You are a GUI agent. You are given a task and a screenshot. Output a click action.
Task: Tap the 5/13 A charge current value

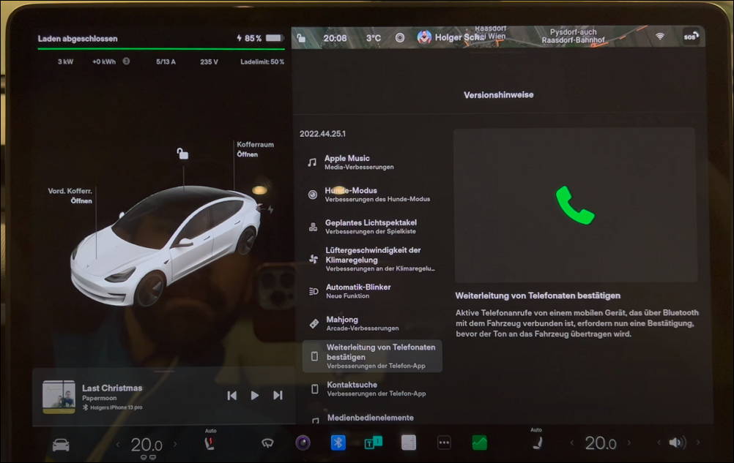click(166, 61)
